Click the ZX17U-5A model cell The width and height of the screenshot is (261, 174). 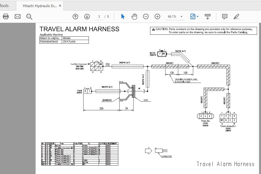pos(75,42)
